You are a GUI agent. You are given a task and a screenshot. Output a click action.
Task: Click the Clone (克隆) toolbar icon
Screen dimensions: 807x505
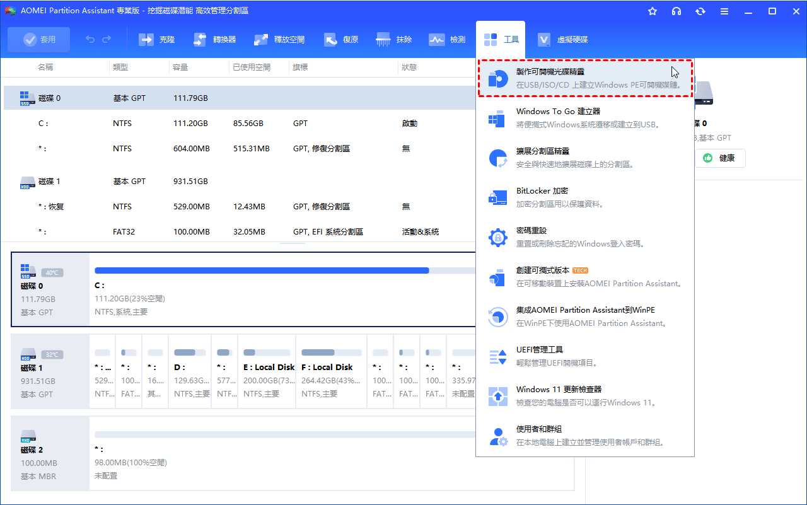pos(147,40)
